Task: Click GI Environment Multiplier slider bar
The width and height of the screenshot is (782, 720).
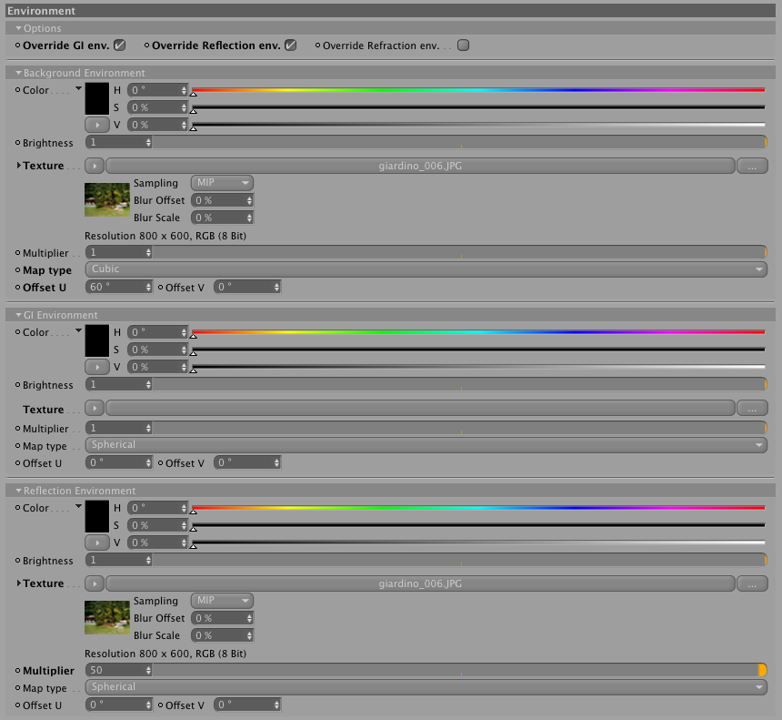Action: pyautogui.click(x=459, y=428)
